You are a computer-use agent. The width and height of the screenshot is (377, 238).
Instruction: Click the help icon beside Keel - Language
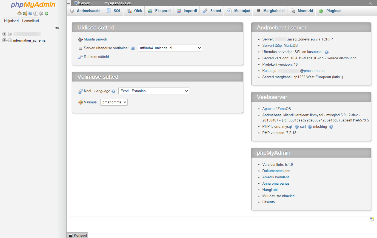pyautogui.click(x=113, y=91)
